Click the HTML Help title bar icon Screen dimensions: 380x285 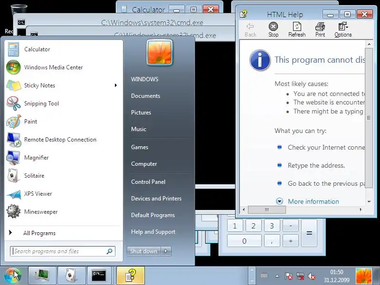tap(244, 14)
